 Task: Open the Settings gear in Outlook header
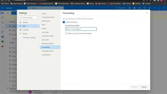150,8
